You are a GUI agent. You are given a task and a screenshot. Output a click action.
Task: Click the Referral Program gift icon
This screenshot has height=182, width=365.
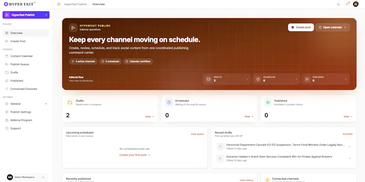coord(7,120)
